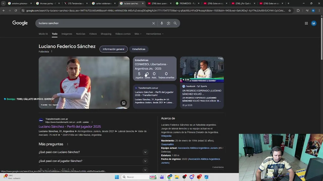Viewport: 323px width, 181px height.
Task: Click the Comentarios link under the knowledge panel
Action: (218, 167)
